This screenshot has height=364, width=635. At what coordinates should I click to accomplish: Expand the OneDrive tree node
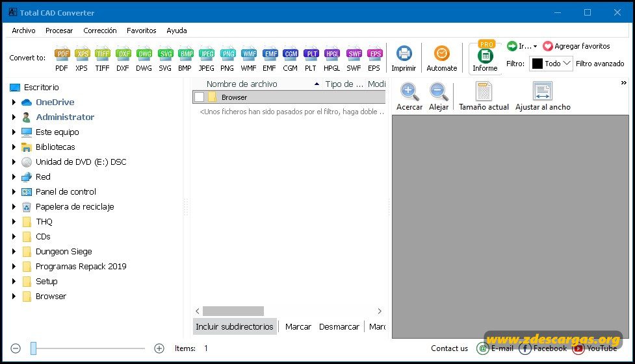(x=14, y=103)
